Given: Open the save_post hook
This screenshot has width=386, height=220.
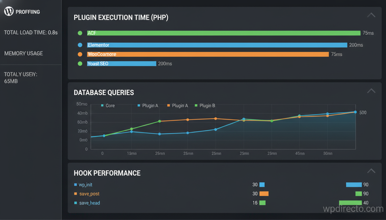Looking at the screenshot, I should 89,194.
